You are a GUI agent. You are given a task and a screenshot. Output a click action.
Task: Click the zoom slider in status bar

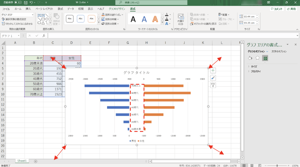[x=277, y=165]
